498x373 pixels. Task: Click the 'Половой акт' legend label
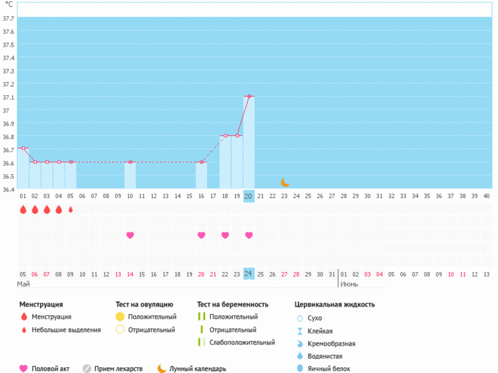(52, 368)
